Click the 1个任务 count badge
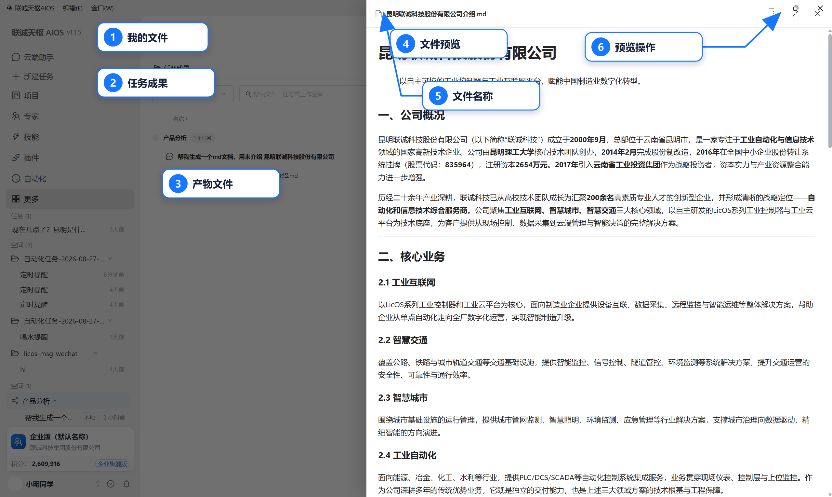This screenshot has width=832, height=497. pyautogui.click(x=203, y=138)
